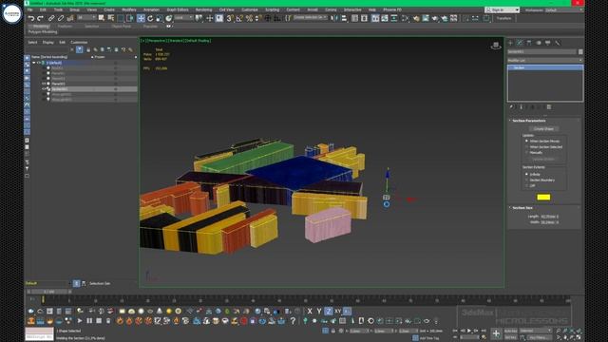Image resolution: width=608 pixels, height=342 pixels.
Task: Open the Utilities wrench tab
Action: coord(558,43)
